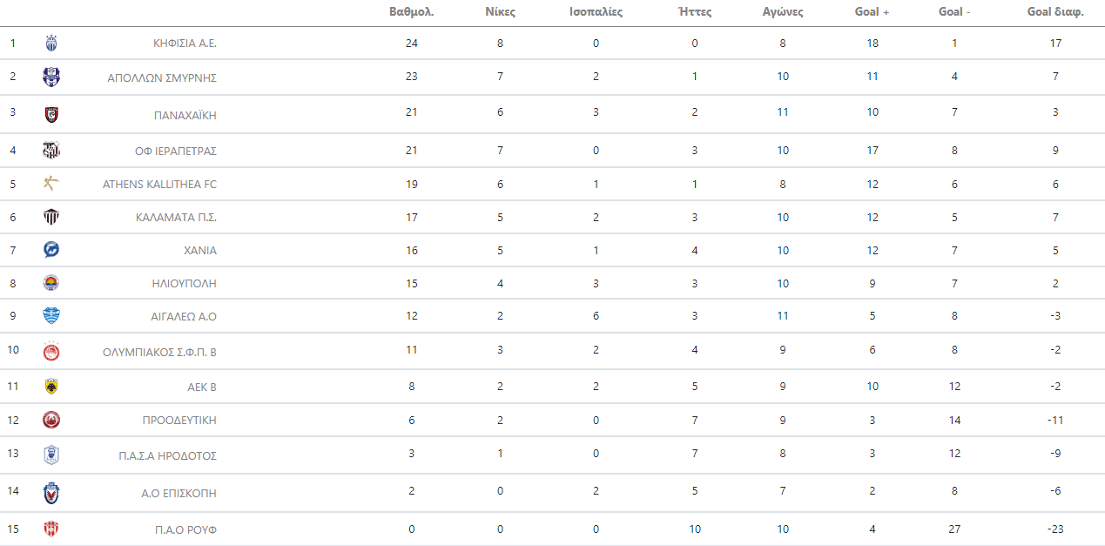Viewport: 1105px width, 546px height.
Task: Click the ΑΠΟΛΛΩΝ ΣΜΥΡΝΗΣ club logo
Action: [51, 77]
